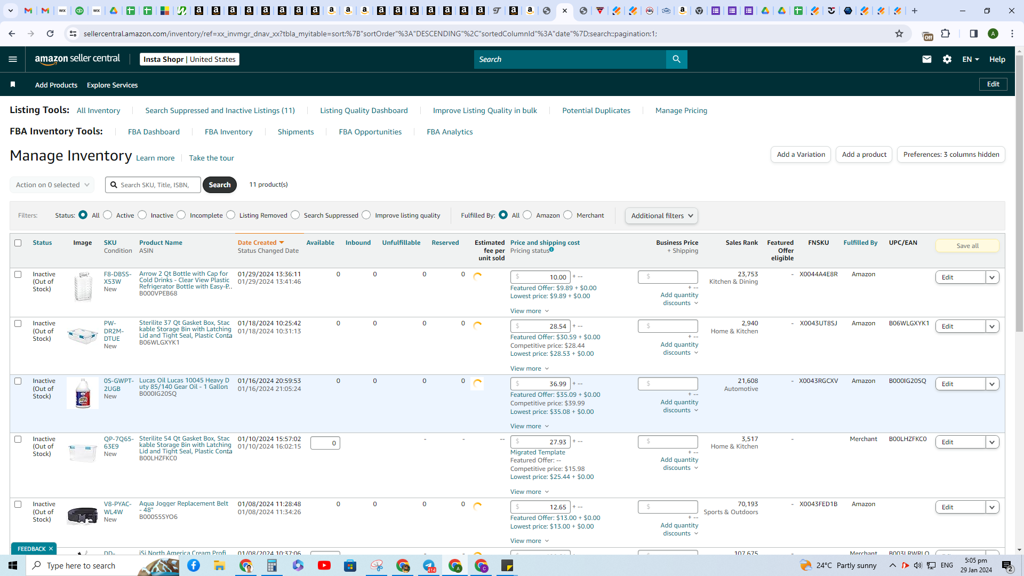The height and width of the screenshot is (576, 1024).
Task: Open FBA Dashboard
Action: (154, 132)
